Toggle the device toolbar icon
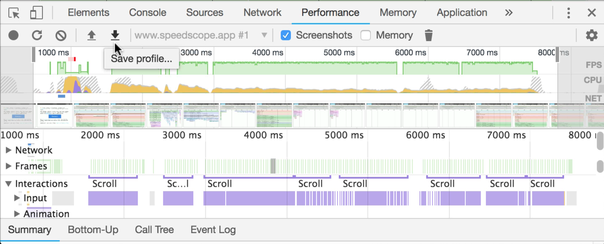 coord(37,13)
